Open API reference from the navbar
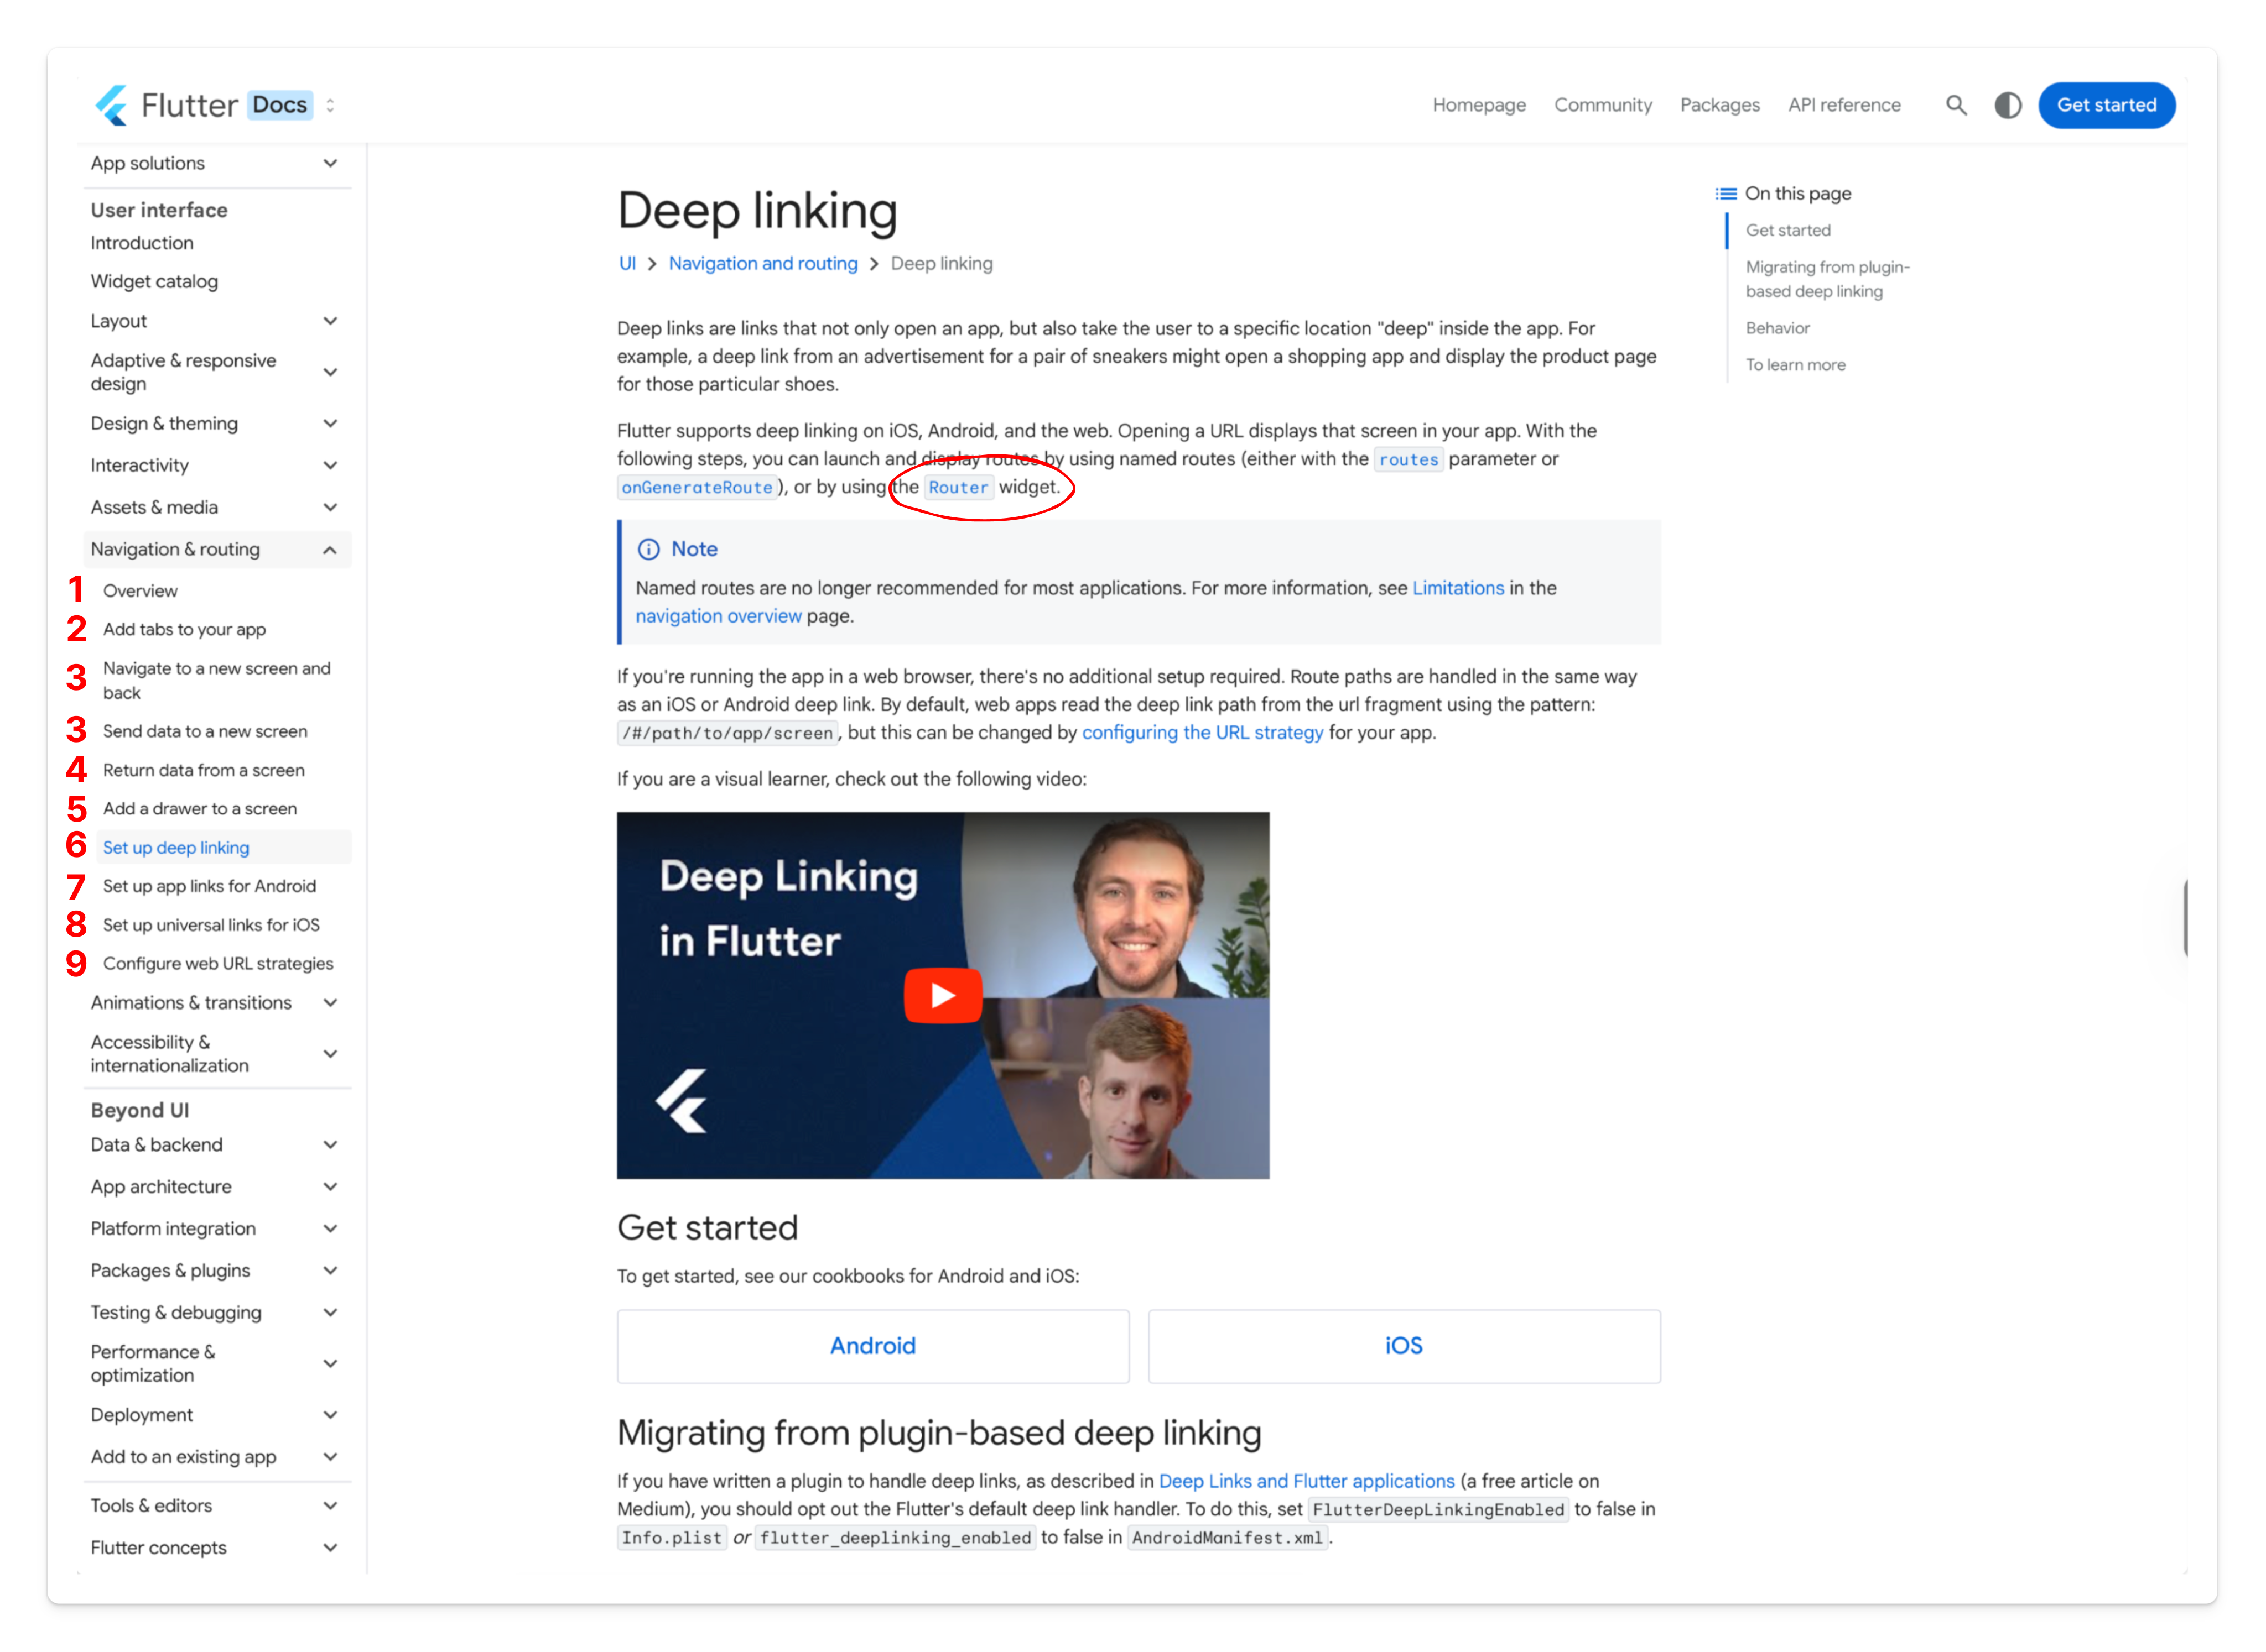This screenshot has width=2266, height=1652. pos(1844,105)
